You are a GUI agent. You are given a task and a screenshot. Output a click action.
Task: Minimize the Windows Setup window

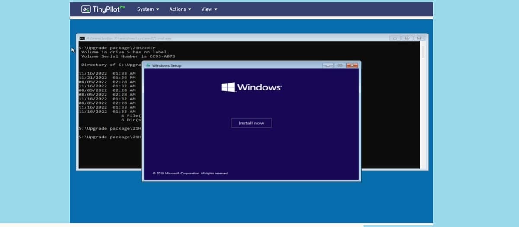click(x=328, y=65)
